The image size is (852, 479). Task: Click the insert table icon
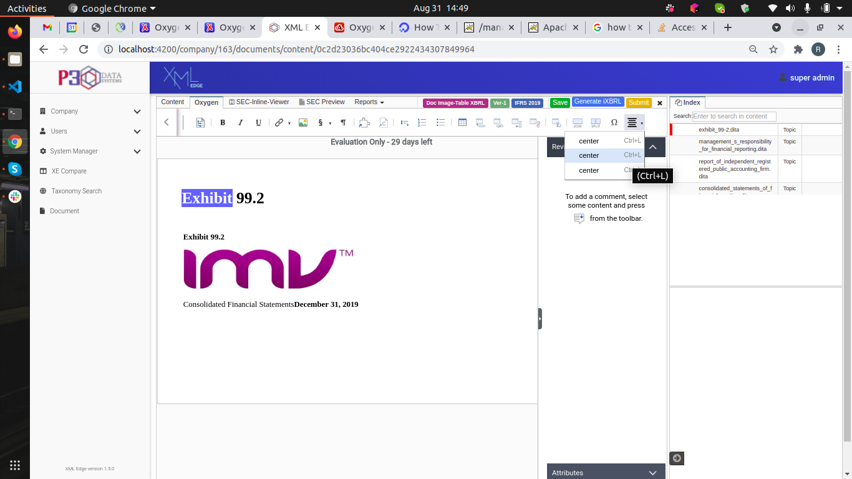pos(462,122)
